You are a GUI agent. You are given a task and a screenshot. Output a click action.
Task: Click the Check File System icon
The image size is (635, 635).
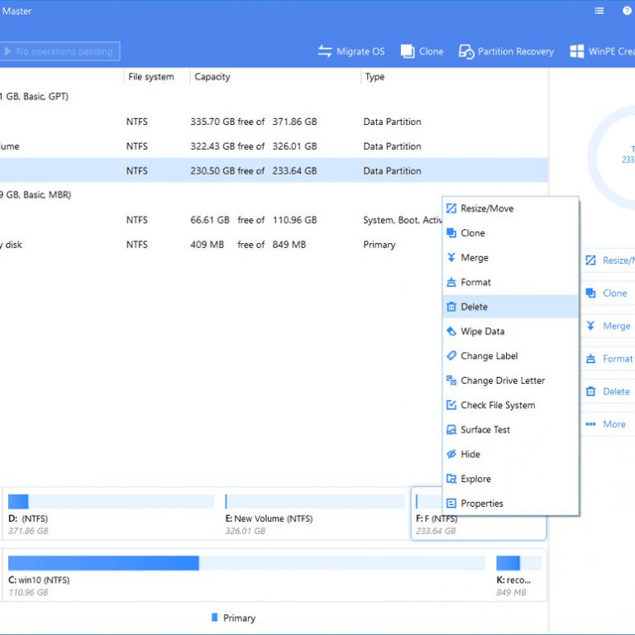[x=451, y=405]
